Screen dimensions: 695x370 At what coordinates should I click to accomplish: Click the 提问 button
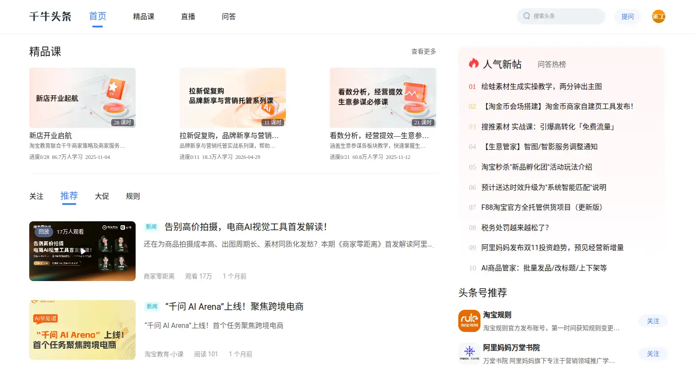(x=628, y=16)
